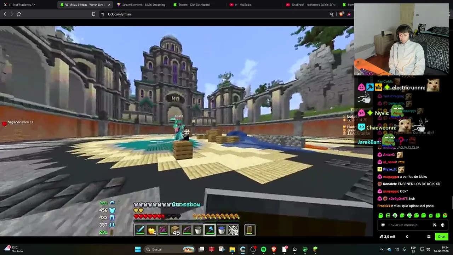Click the Klyze_8 username in chat
This screenshot has height=255, width=453.
pyautogui.click(x=390, y=169)
